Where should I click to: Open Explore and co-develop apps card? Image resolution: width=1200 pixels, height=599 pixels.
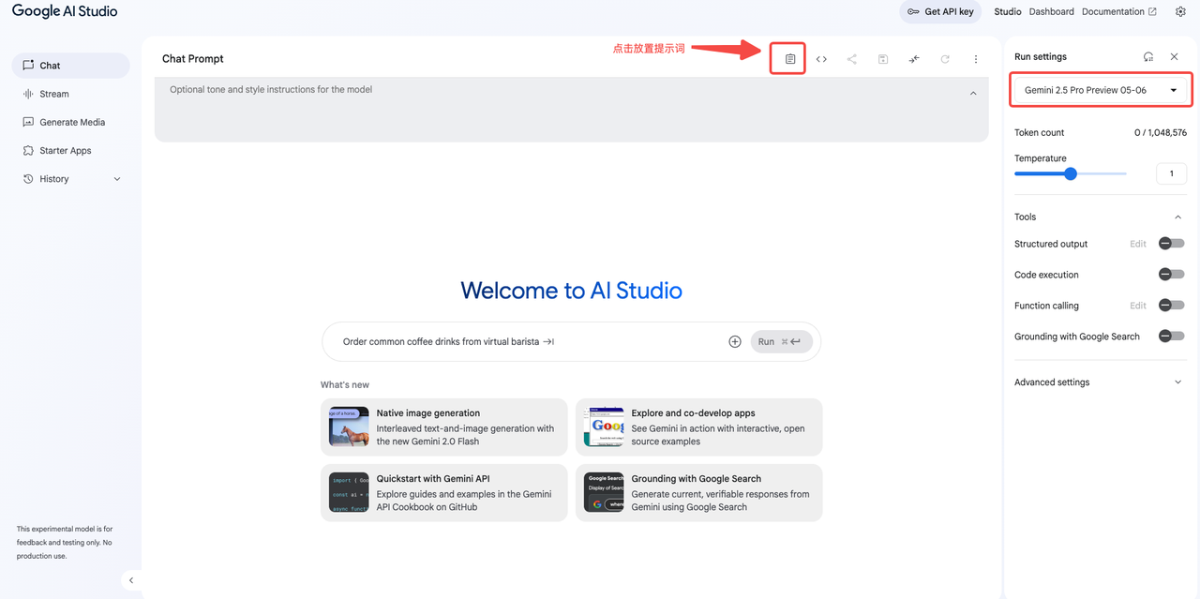tap(699, 427)
